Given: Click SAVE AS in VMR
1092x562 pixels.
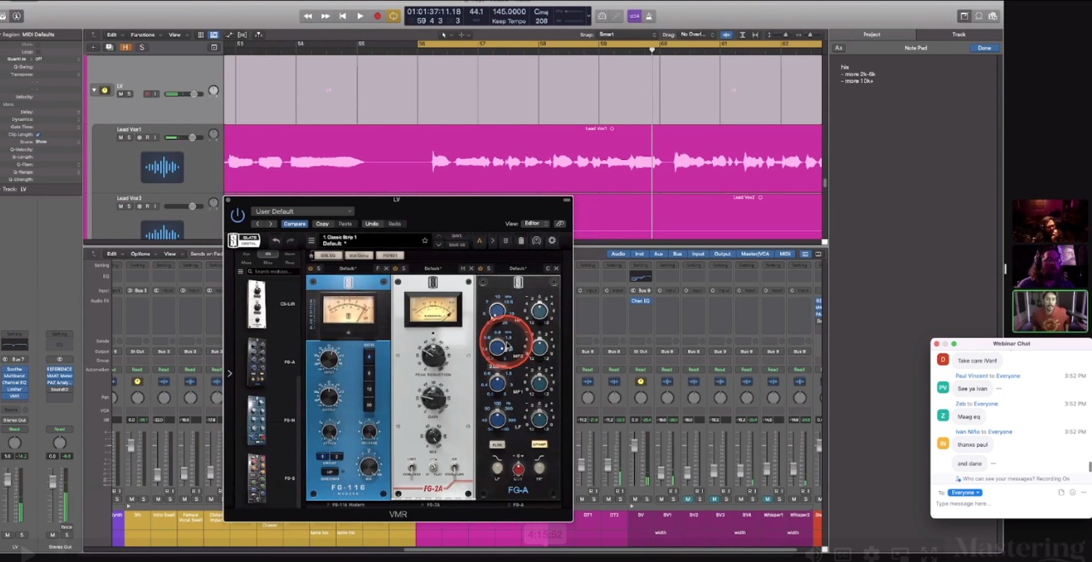Looking at the screenshot, I should click(457, 244).
